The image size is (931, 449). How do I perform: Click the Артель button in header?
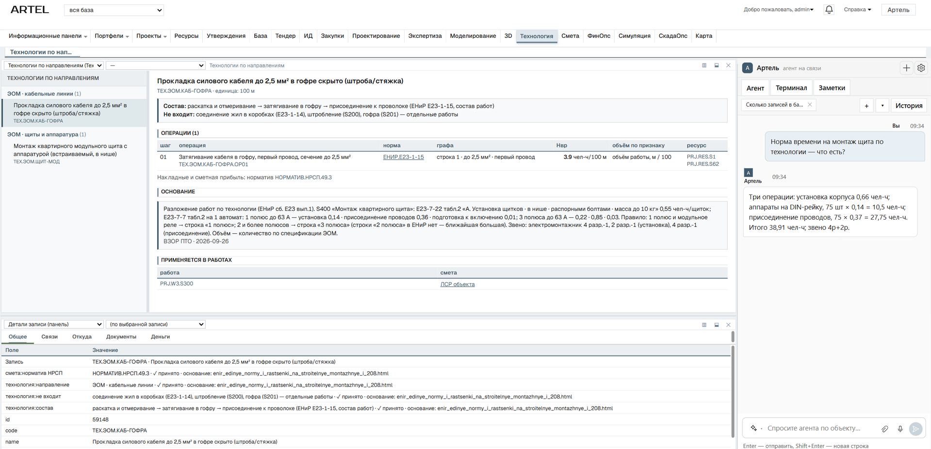(898, 10)
